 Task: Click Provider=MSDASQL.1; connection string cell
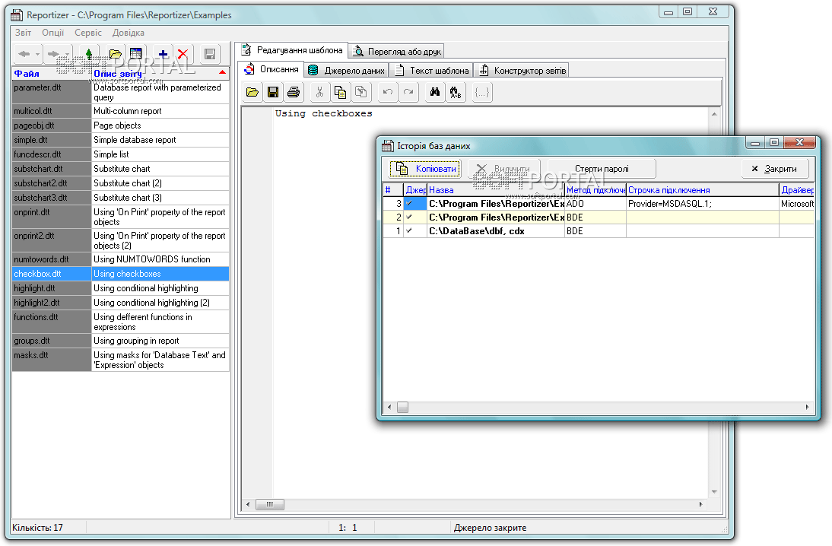703,204
